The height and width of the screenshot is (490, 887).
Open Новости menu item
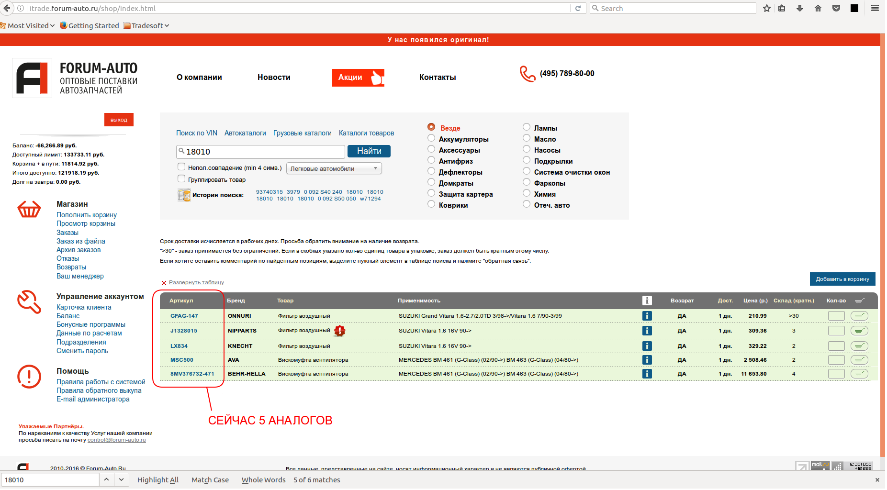tap(274, 78)
